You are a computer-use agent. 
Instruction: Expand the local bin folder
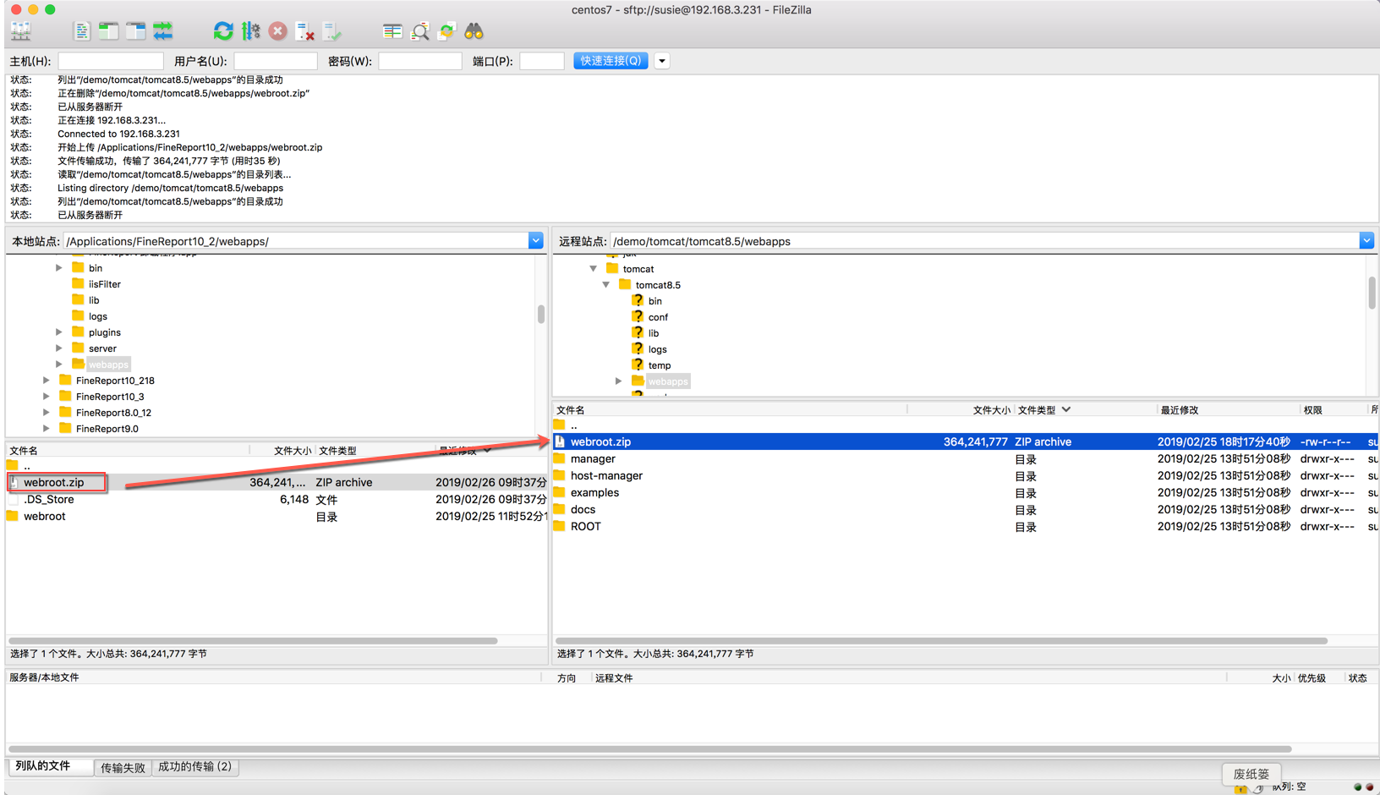pyautogui.click(x=58, y=268)
